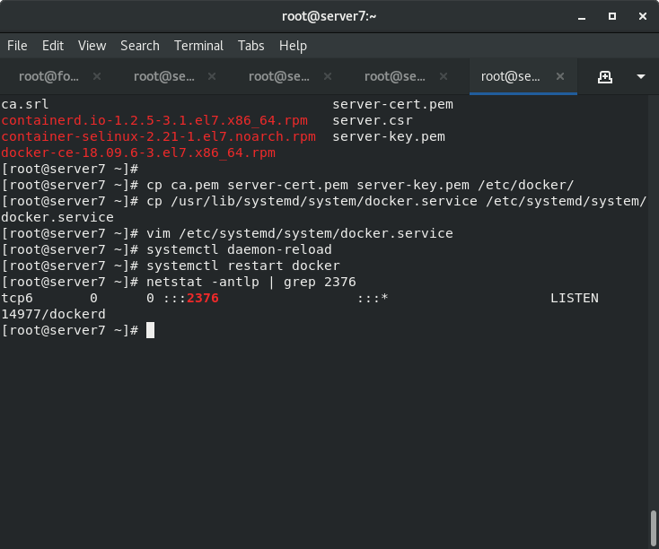This screenshot has height=549, width=659.
Task: Close the terminal window
Action: [x=643, y=16]
